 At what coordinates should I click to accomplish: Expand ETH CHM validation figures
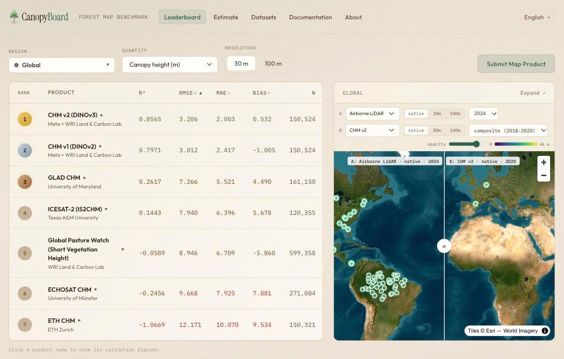tap(79, 320)
